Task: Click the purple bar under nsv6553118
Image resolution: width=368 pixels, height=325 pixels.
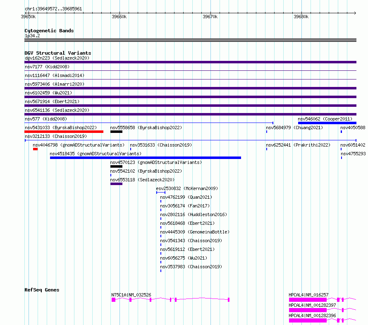Action: pyautogui.click(x=117, y=184)
